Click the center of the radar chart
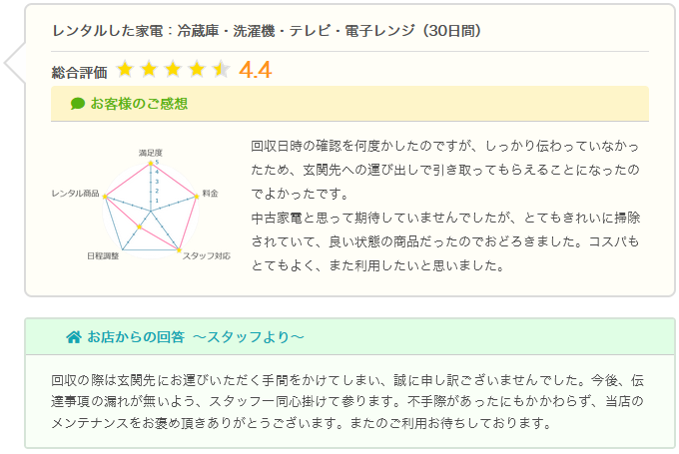This screenshot has height=454, width=679. [151, 212]
